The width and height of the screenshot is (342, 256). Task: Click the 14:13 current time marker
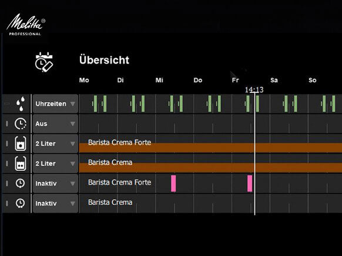254,90
